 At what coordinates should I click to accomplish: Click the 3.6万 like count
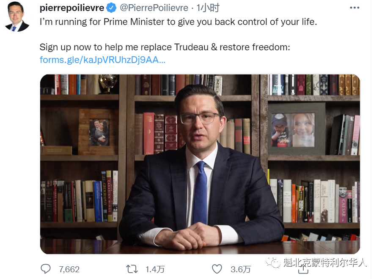[x=241, y=269]
